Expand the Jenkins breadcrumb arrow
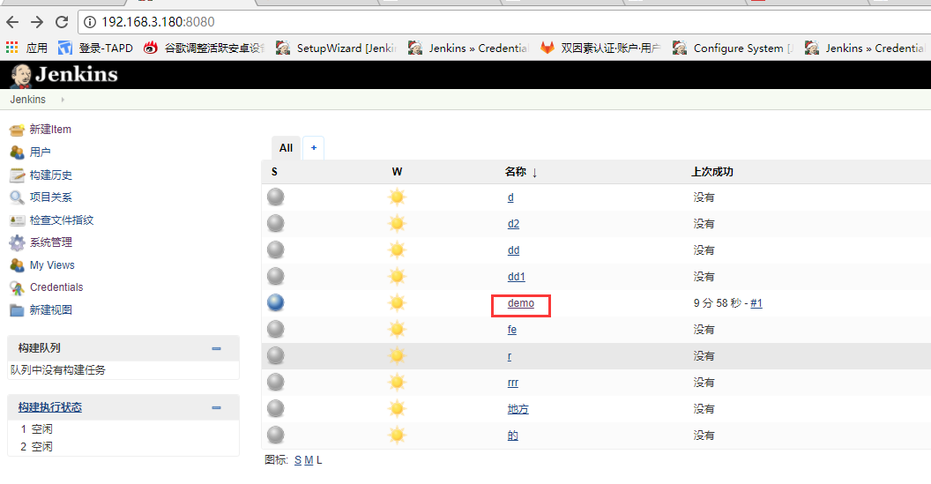 [63, 99]
